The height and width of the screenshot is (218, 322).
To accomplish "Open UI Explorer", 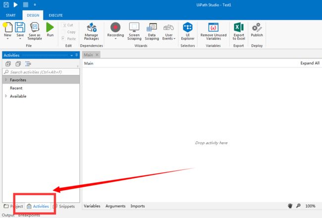I will (x=187, y=31).
